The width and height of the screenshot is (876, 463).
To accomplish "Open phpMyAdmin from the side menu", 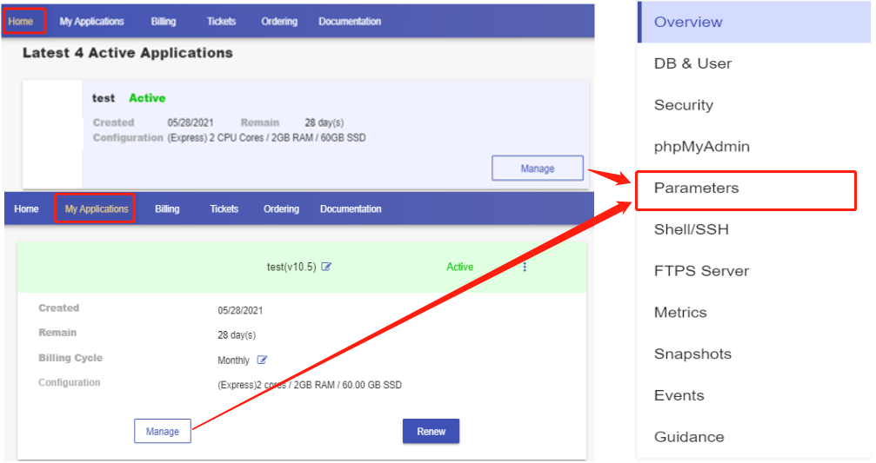I will [x=701, y=147].
